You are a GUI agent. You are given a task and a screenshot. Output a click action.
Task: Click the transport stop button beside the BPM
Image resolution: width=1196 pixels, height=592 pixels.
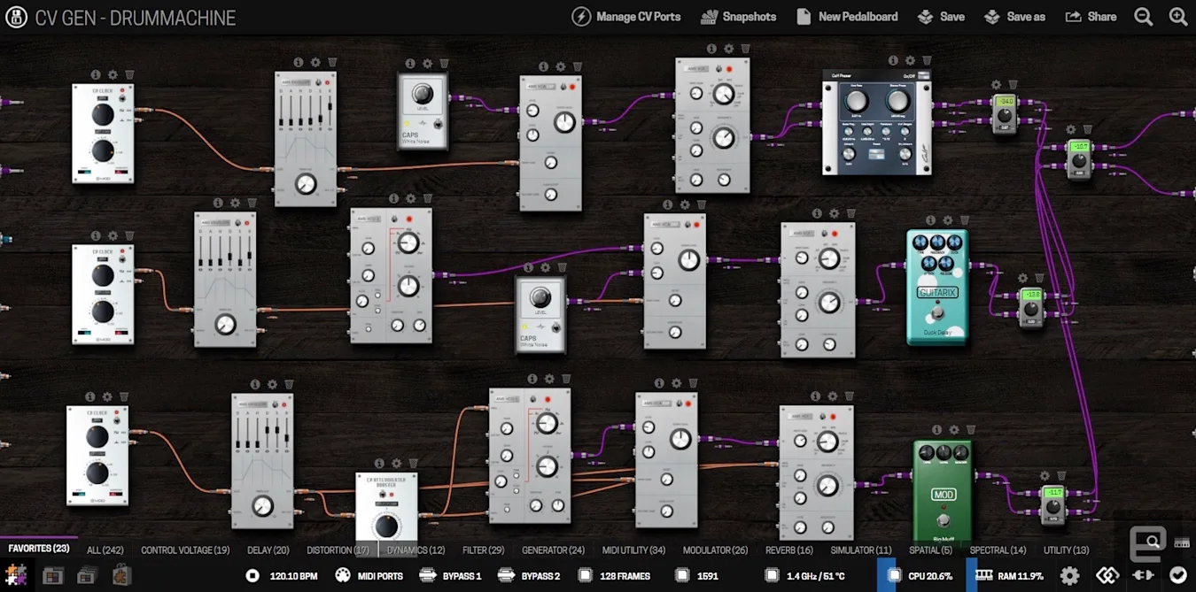(x=252, y=576)
